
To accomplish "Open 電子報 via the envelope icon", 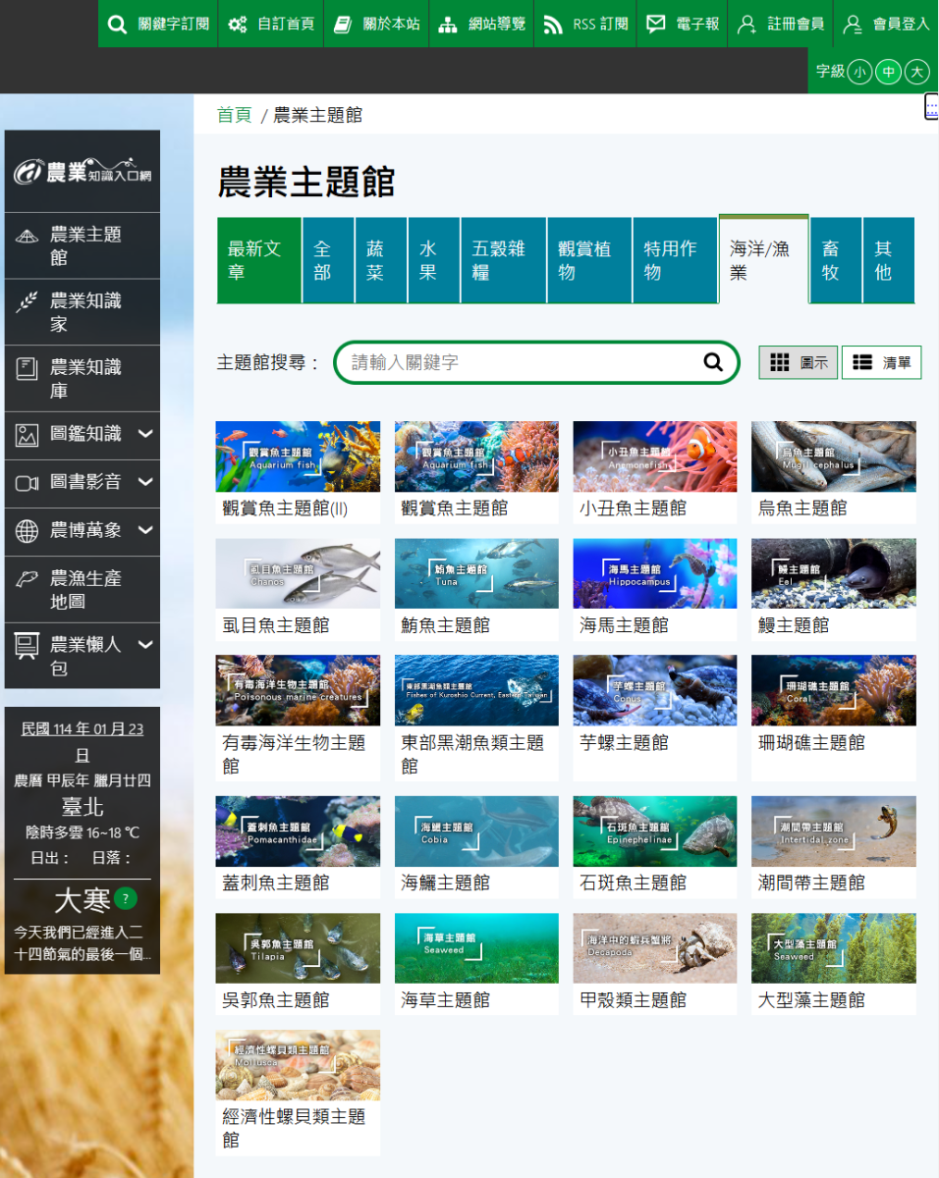I will (x=655, y=23).
